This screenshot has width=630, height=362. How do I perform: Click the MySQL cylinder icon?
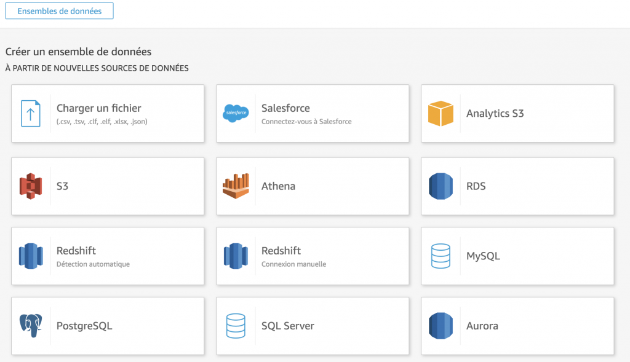coord(441,256)
